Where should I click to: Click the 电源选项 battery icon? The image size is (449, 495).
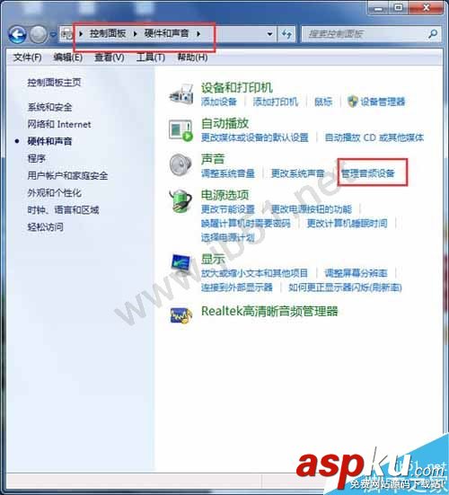click(x=180, y=200)
